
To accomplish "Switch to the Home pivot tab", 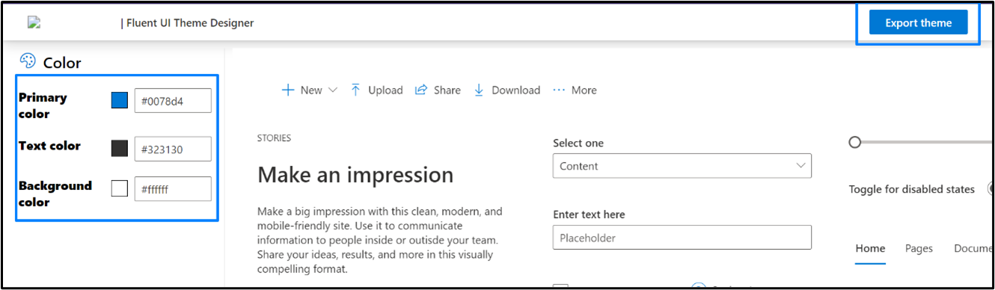I will (x=870, y=249).
